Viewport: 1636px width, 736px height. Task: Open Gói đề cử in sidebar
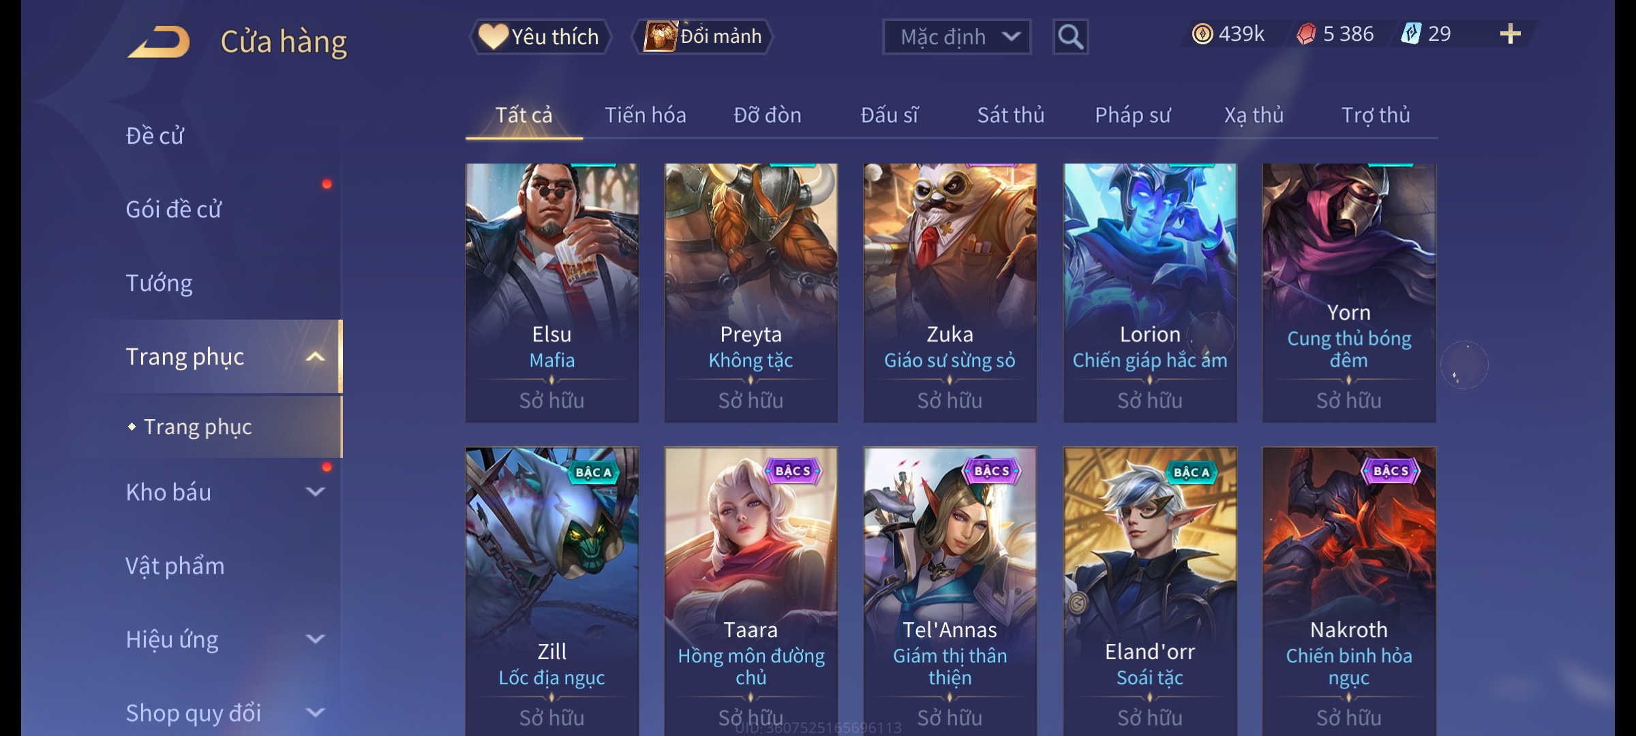pos(173,209)
